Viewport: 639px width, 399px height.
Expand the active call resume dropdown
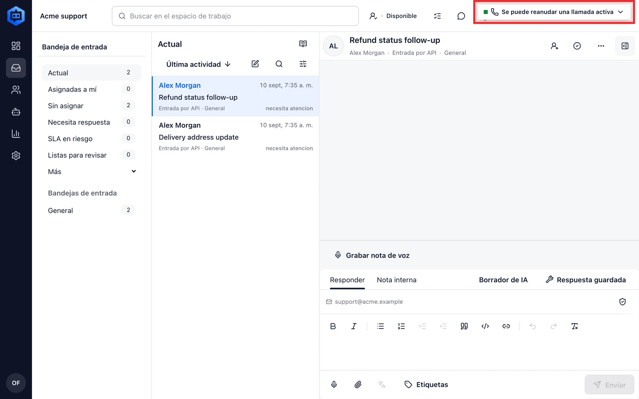[x=554, y=12]
